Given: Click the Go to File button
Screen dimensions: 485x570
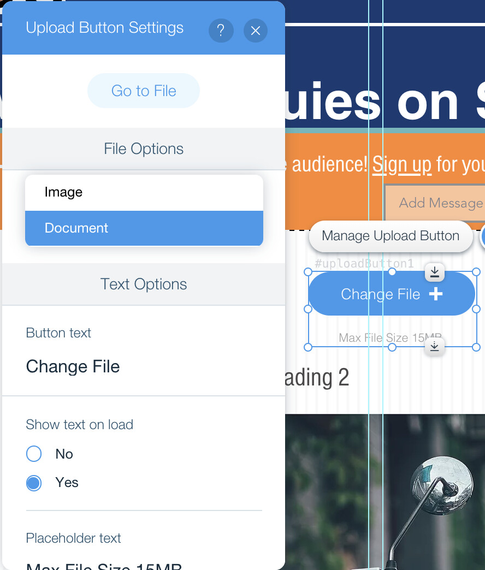Looking at the screenshot, I should (x=144, y=91).
